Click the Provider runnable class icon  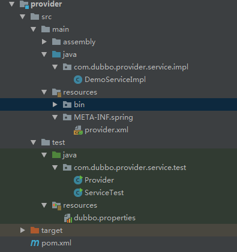(x=78, y=180)
